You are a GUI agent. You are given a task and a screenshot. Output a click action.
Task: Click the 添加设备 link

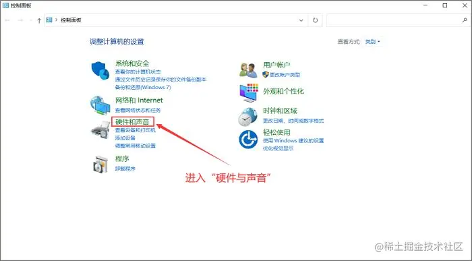(125, 138)
